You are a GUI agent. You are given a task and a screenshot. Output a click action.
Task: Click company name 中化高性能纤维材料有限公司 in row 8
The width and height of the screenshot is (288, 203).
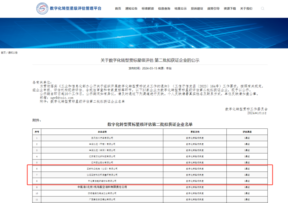[102, 181]
